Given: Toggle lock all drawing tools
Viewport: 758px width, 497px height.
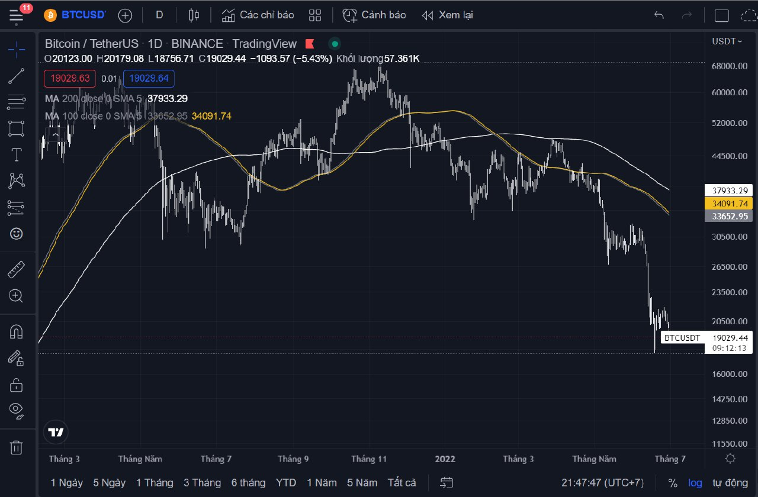Looking at the screenshot, I should (x=17, y=385).
